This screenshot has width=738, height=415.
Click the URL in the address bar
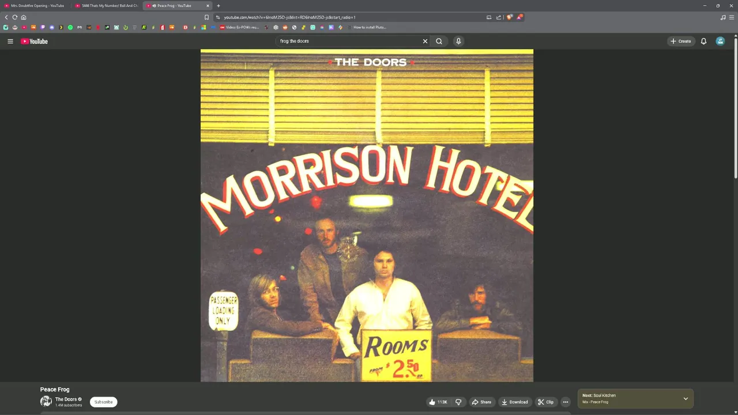coord(289,17)
